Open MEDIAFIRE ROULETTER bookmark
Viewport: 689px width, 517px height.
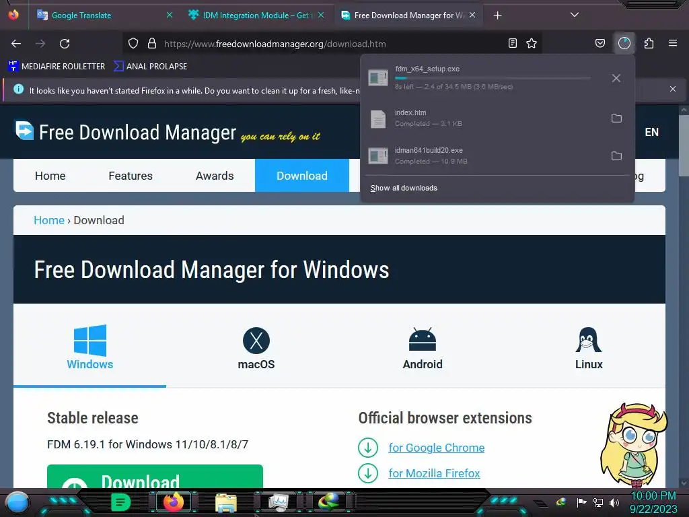pos(57,67)
